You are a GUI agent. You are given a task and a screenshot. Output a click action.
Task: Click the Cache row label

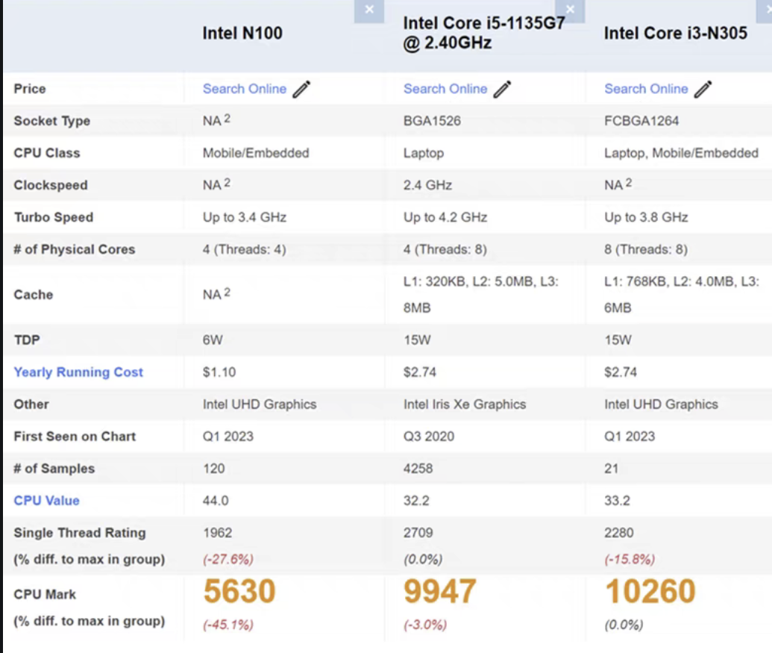point(34,295)
